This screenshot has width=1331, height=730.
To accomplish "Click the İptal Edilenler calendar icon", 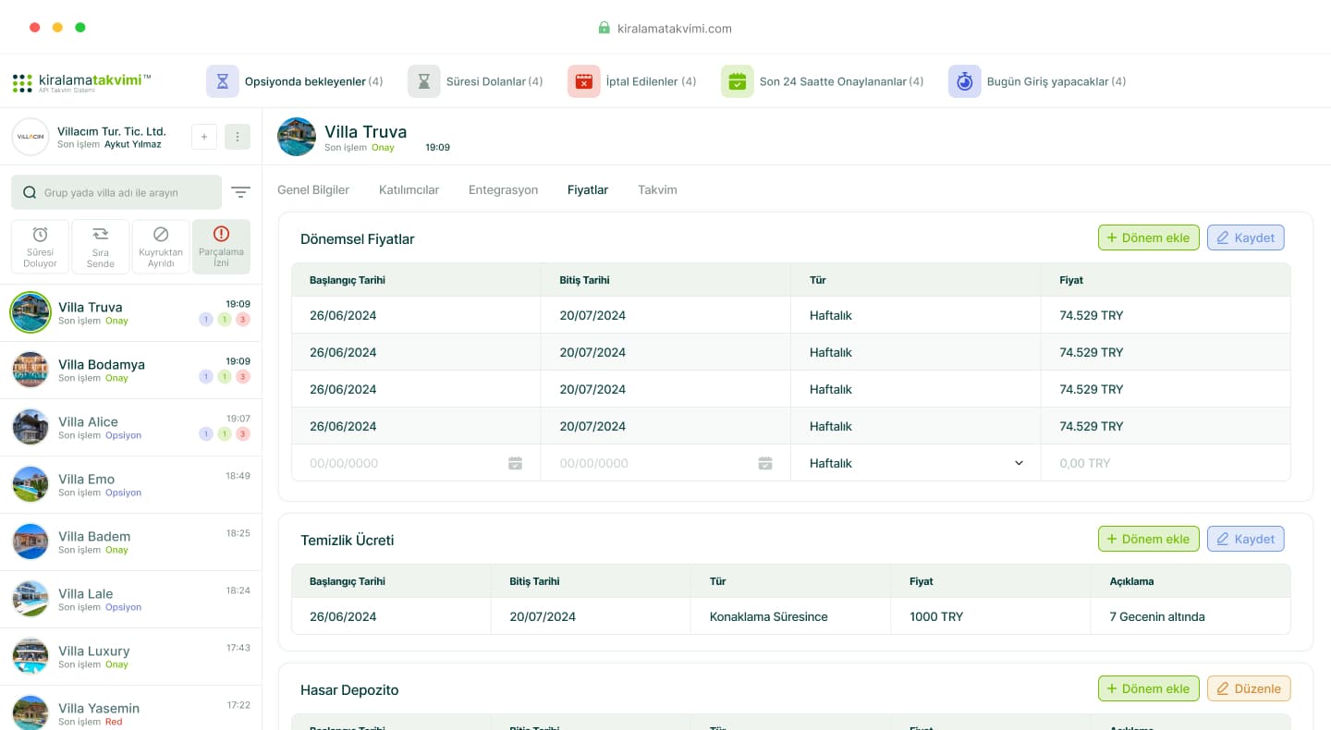I will coord(583,81).
